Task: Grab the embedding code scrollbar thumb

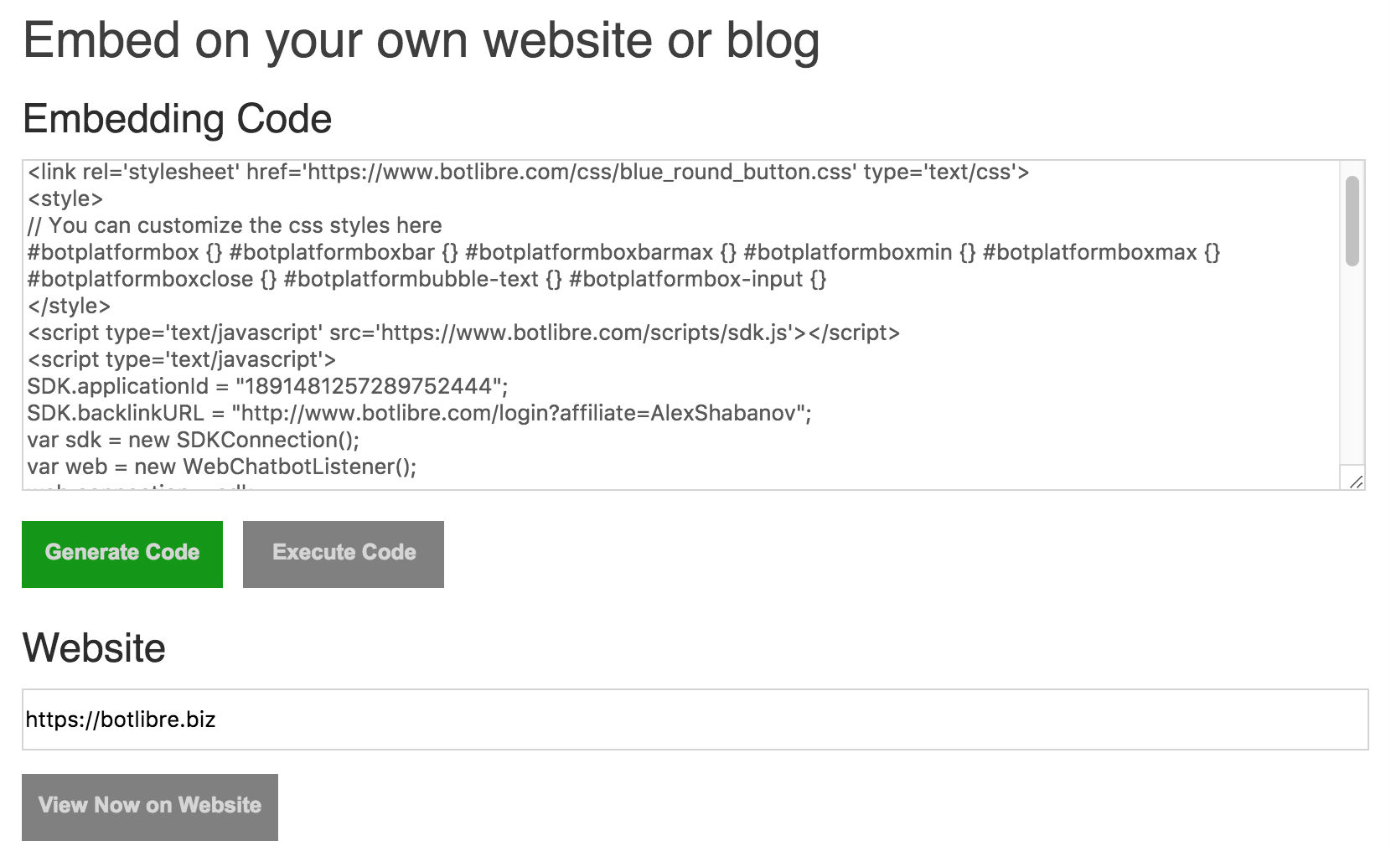Action: (1352, 221)
